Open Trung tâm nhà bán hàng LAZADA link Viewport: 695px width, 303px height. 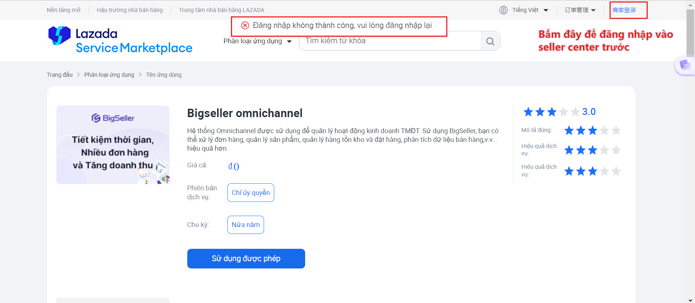coord(221,10)
